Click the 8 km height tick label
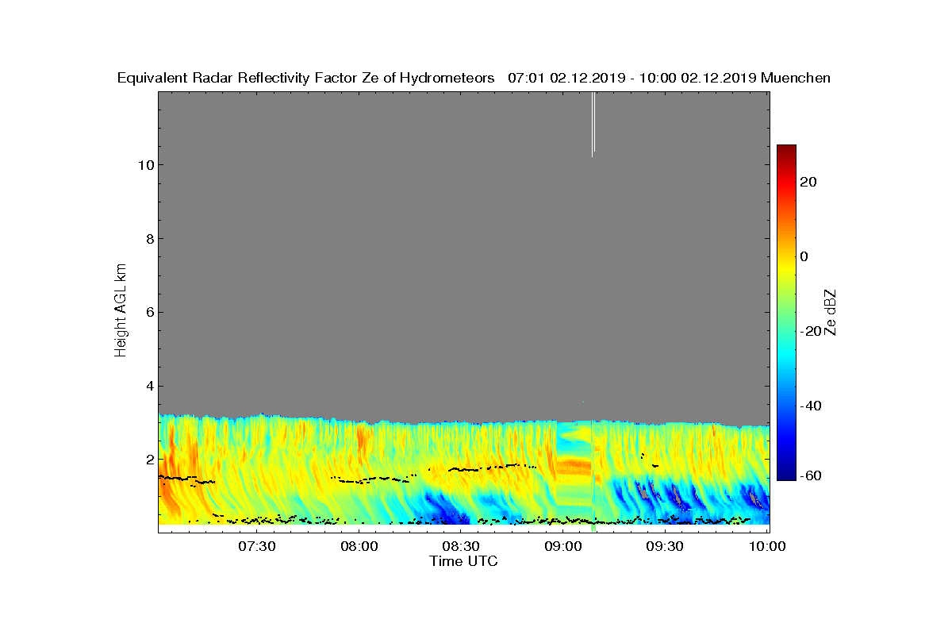Screen dimensions: 952x635 pos(148,239)
